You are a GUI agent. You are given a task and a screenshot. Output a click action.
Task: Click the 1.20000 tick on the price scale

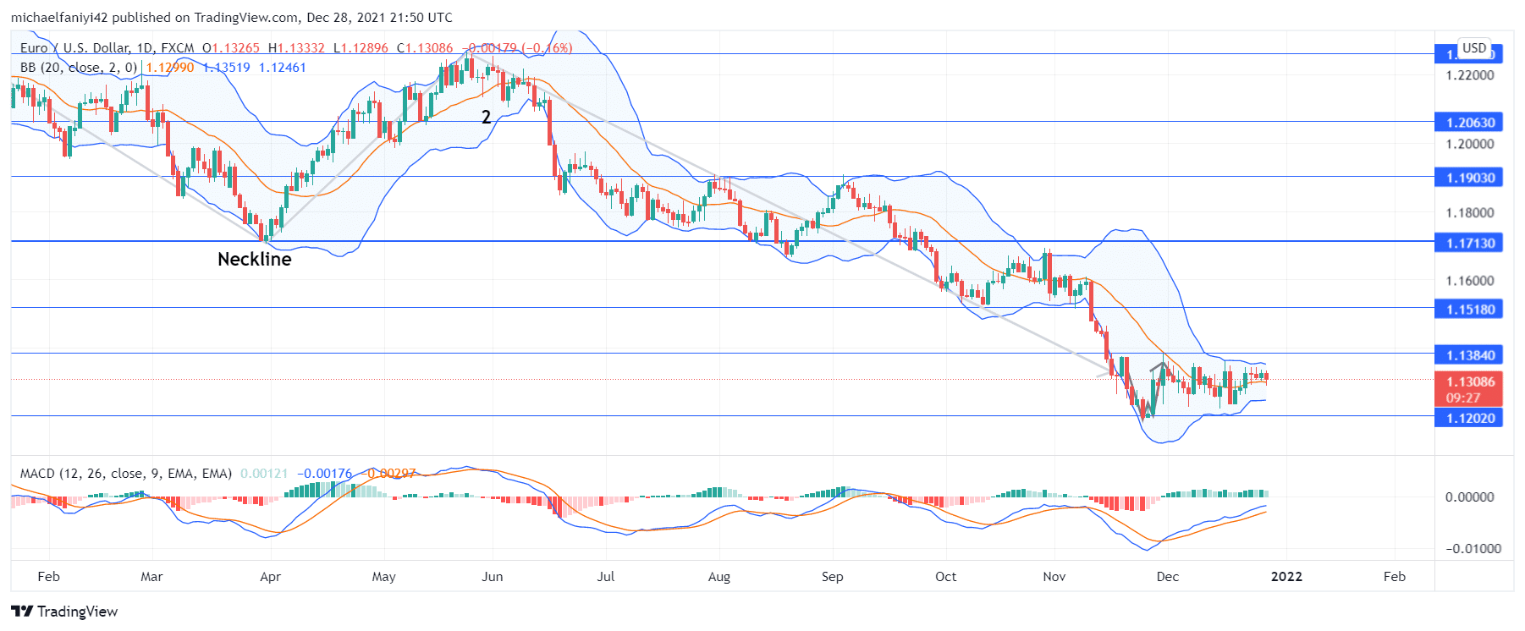tap(1470, 144)
